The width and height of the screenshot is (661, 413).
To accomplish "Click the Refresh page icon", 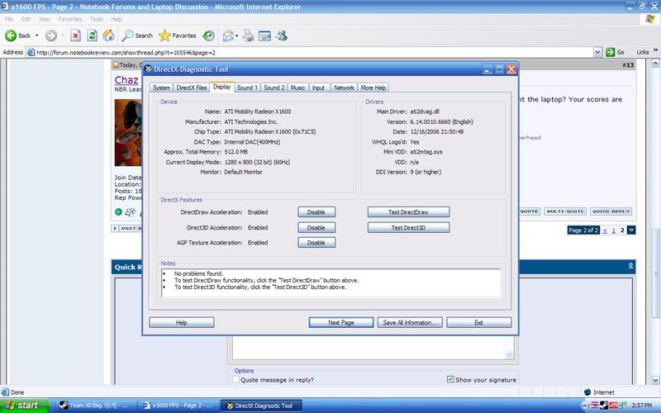I will (92, 36).
